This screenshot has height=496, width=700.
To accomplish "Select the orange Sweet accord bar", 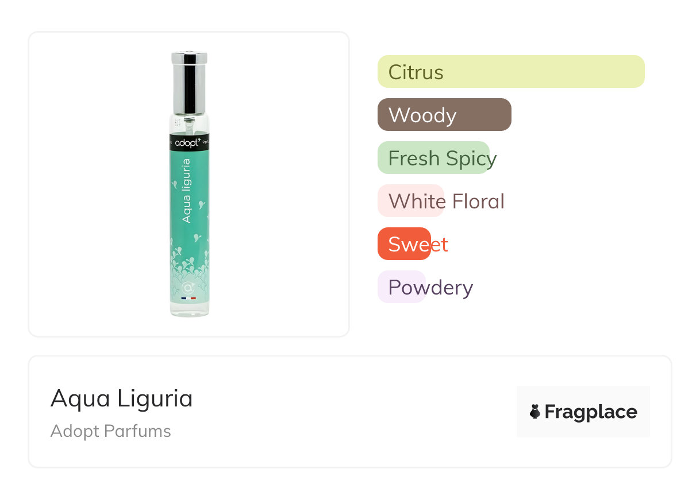I will click(x=404, y=244).
